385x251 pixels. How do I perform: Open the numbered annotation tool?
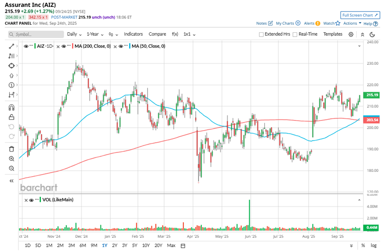[11, 85]
